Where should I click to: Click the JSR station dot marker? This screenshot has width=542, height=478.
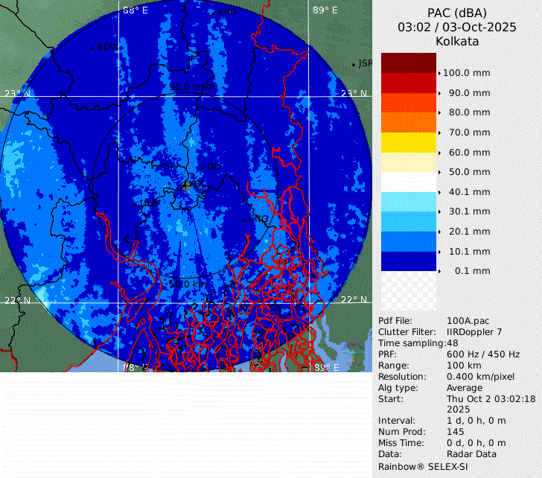click(x=354, y=65)
